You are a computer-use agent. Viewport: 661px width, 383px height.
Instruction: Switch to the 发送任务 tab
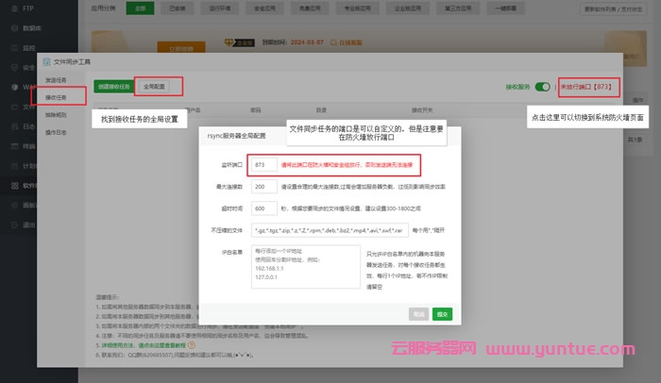[x=56, y=80]
